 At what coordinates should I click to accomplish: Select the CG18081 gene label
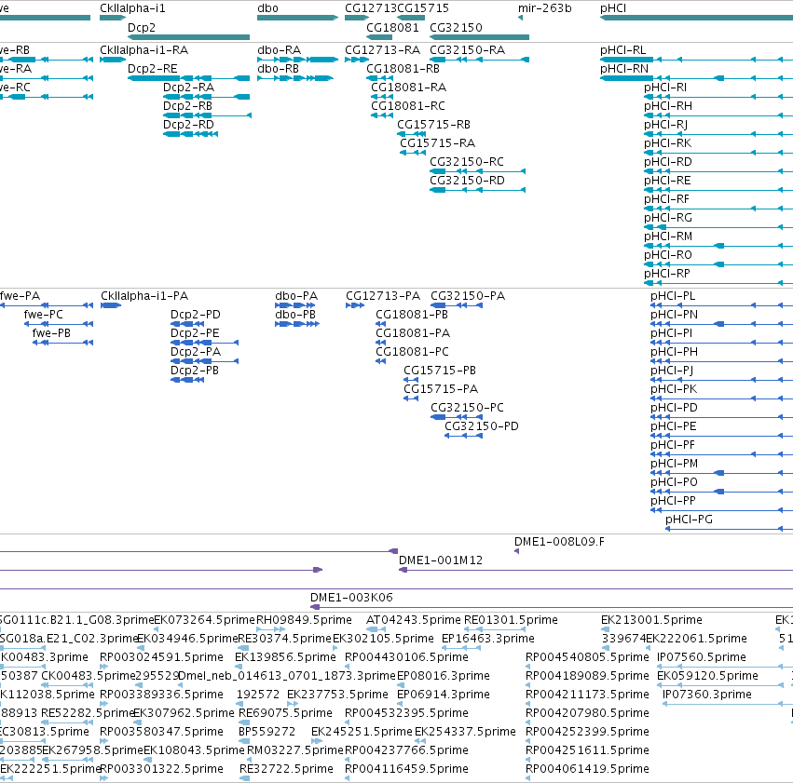(392, 28)
